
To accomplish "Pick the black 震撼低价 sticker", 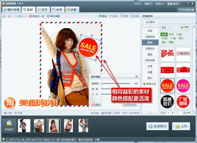I will (x=167, y=102).
